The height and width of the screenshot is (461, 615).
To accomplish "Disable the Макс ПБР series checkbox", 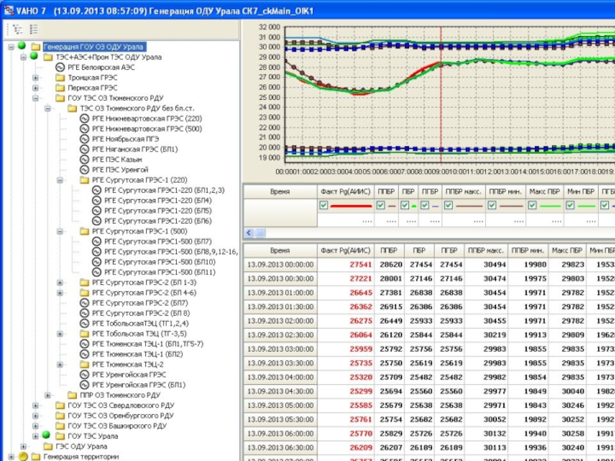I will (533, 205).
